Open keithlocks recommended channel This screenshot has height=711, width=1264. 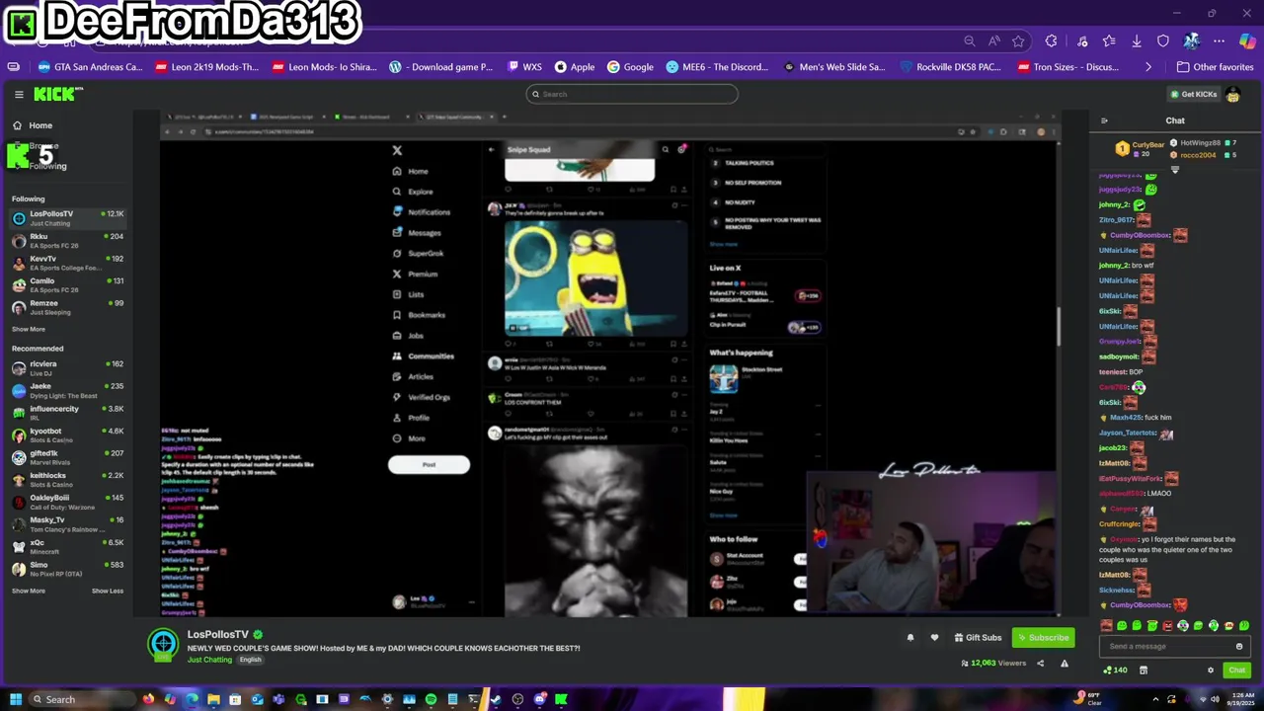pyautogui.click(x=67, y=479)
